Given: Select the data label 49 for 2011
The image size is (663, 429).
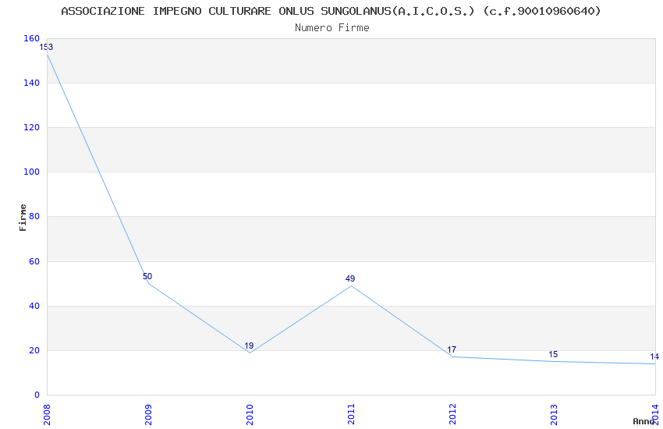Looking at the screenshot, I should pyautogui.click(x=350, y=278).
